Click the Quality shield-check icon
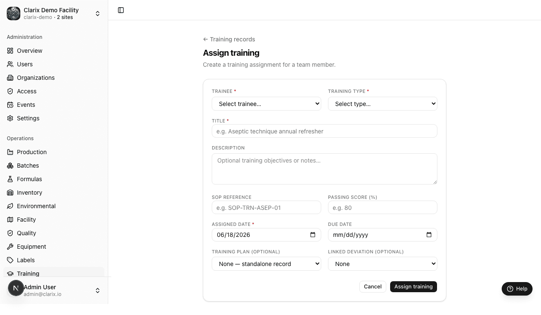Screen dimensions: 541x315 [x=10, y=233]
